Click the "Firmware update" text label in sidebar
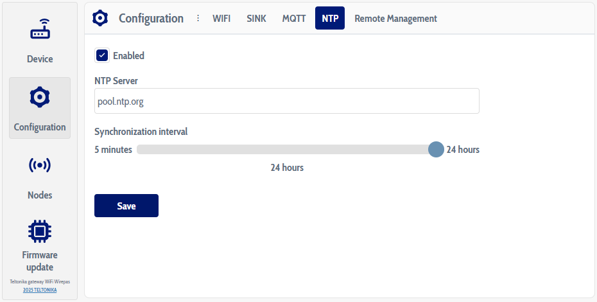This screenshot has width=597, height=302. coord(40,261)
